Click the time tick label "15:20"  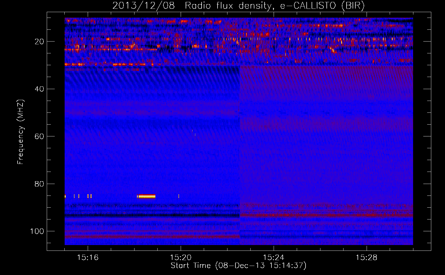point(181,257)
